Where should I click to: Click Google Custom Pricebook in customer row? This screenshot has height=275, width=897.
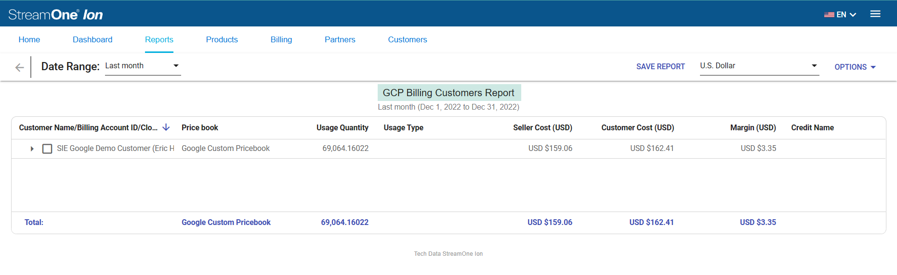tap(225, 149)
